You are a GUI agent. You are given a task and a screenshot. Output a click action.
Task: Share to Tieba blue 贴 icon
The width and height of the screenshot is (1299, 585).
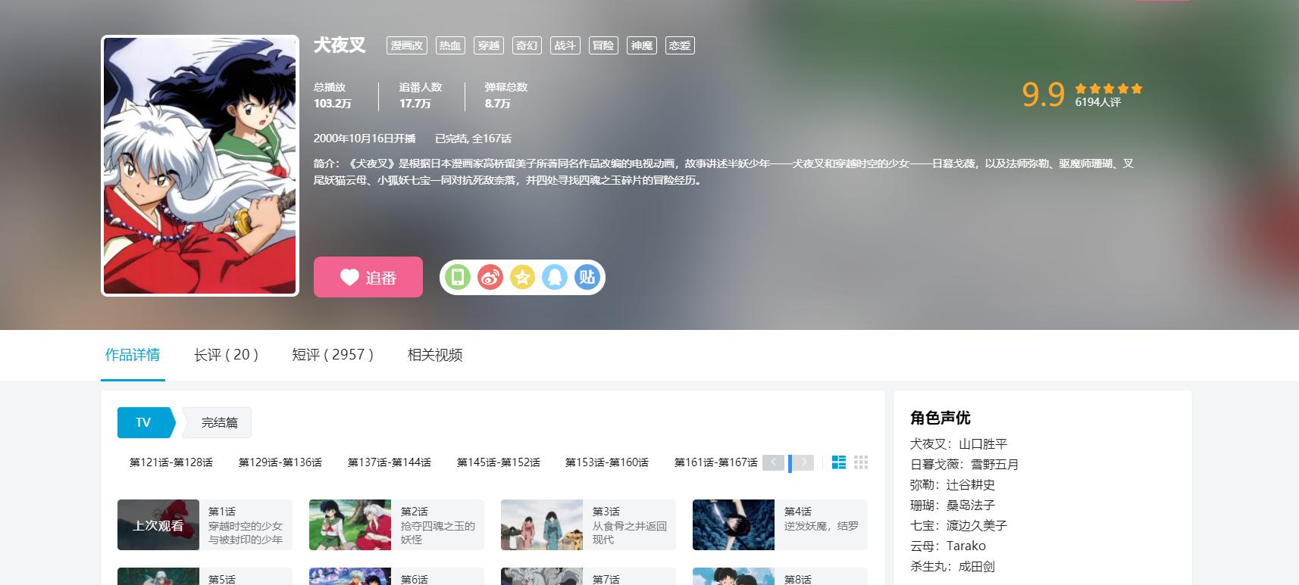(587, 277)
